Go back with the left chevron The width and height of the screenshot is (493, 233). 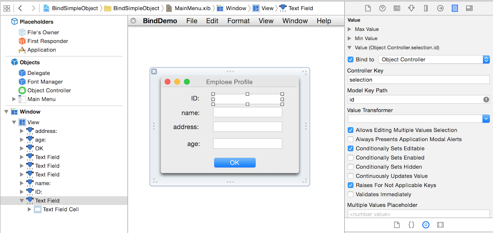coord(20,8)
